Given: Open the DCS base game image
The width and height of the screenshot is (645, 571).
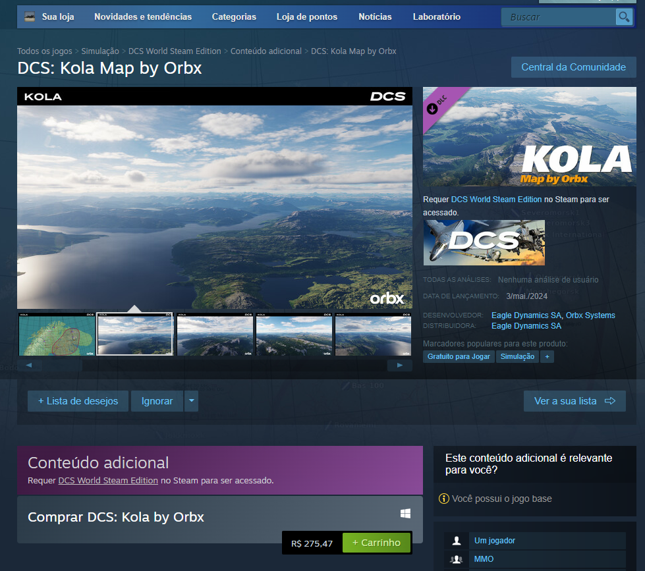Looking at the screenshot, I should [484, 242].
